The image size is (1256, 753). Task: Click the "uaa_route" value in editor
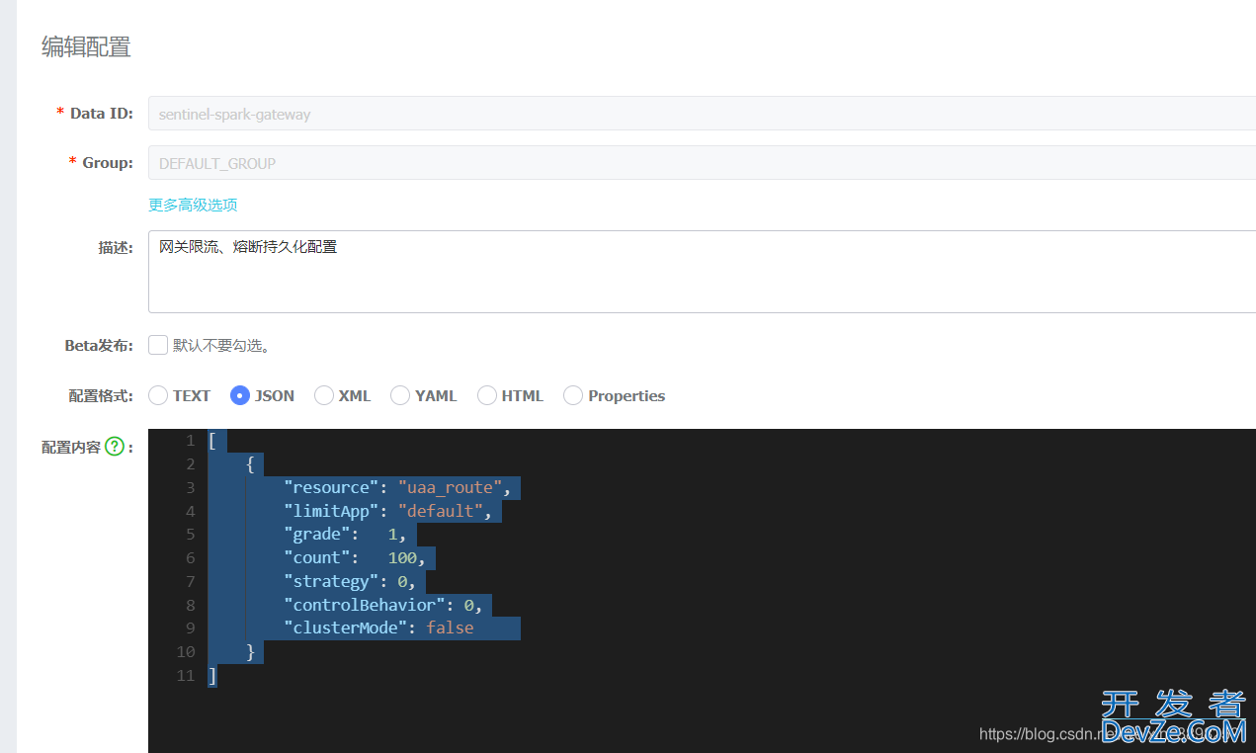[451, 487]
